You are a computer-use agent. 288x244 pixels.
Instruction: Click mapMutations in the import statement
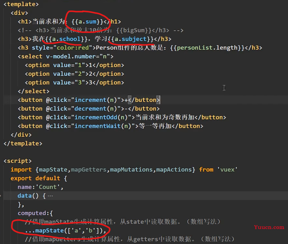tap(131, 170)
